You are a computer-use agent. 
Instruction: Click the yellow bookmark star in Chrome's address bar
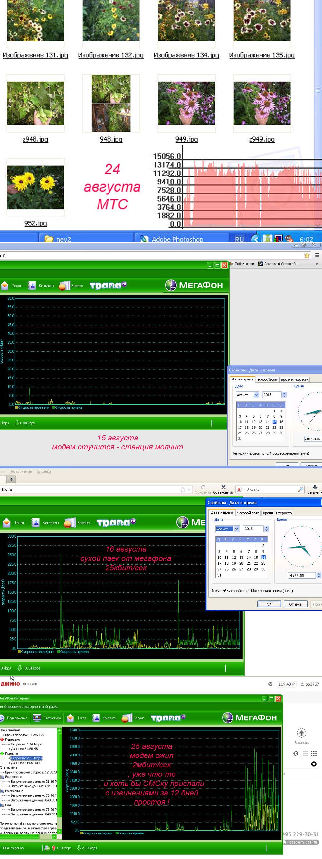[307, 255]
